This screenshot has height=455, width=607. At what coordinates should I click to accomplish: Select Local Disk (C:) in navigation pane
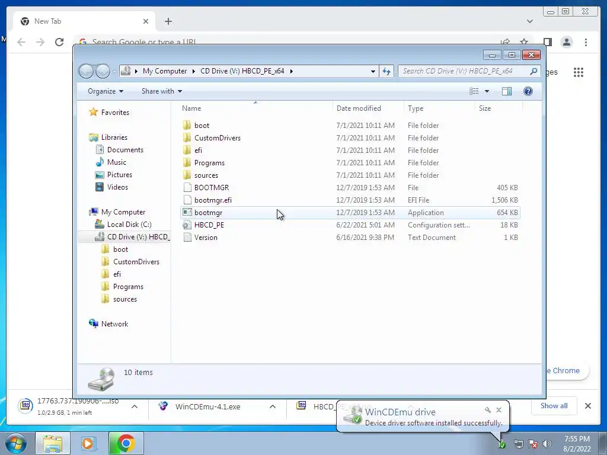tap(129, 225)
